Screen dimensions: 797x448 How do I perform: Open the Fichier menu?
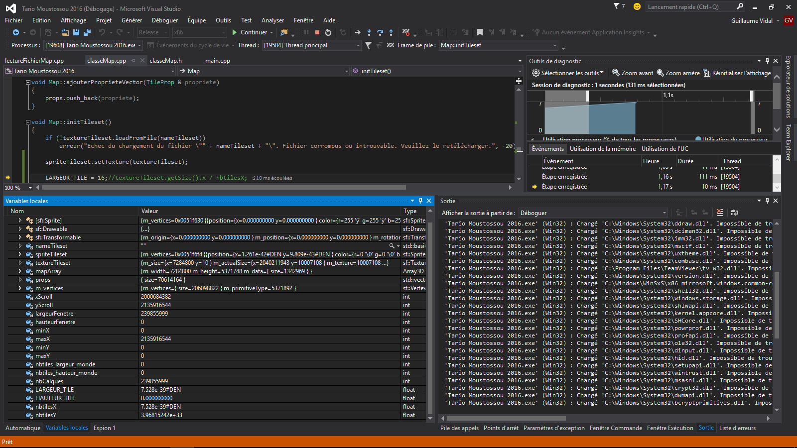pos(14,20)
